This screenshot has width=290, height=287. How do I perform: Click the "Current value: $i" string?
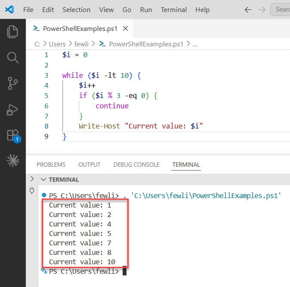tap(164, 126)
